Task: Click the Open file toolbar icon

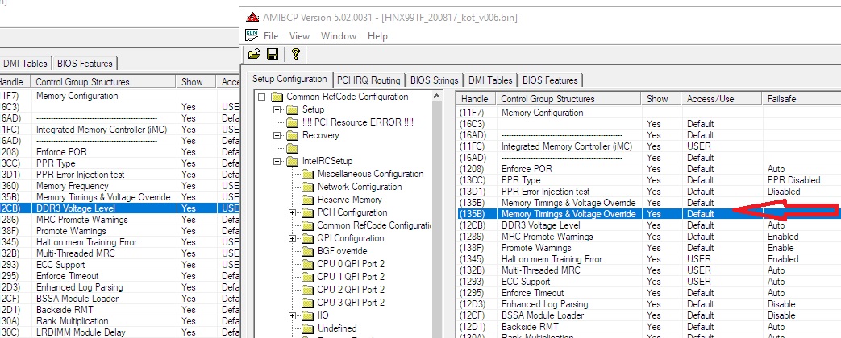Action: pyautogui.click(x=254, y=54)
